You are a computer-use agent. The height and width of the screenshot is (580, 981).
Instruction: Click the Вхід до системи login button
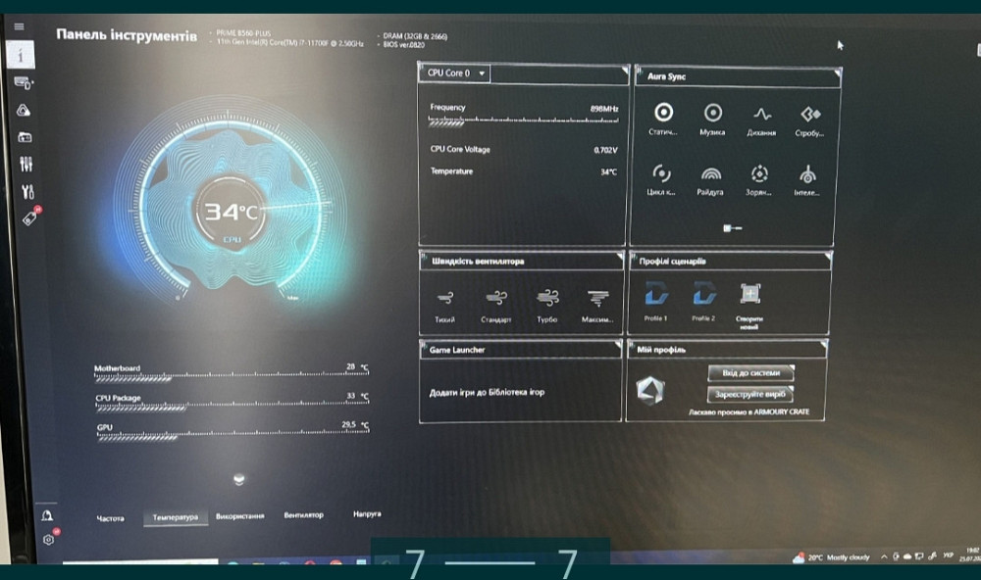[750, 373]
